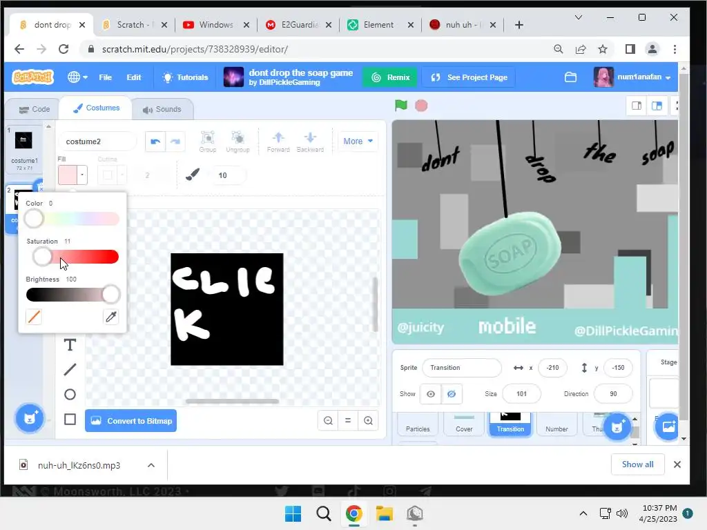This screenshot has height=530, width=707.
Task: Zoom out the costume canvas
Action: point(328,420)
